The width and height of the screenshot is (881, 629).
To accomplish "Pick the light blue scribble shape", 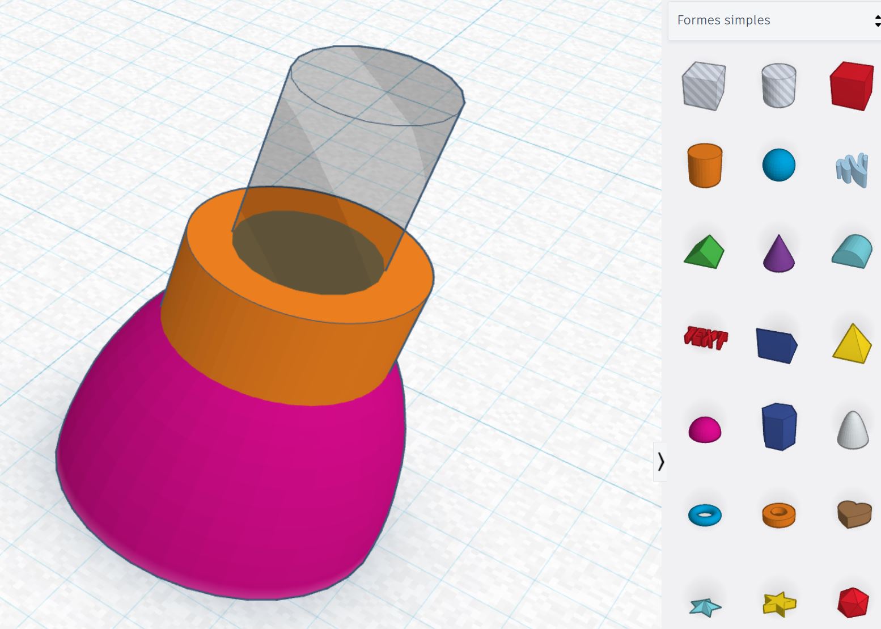I will click(852, 169).
